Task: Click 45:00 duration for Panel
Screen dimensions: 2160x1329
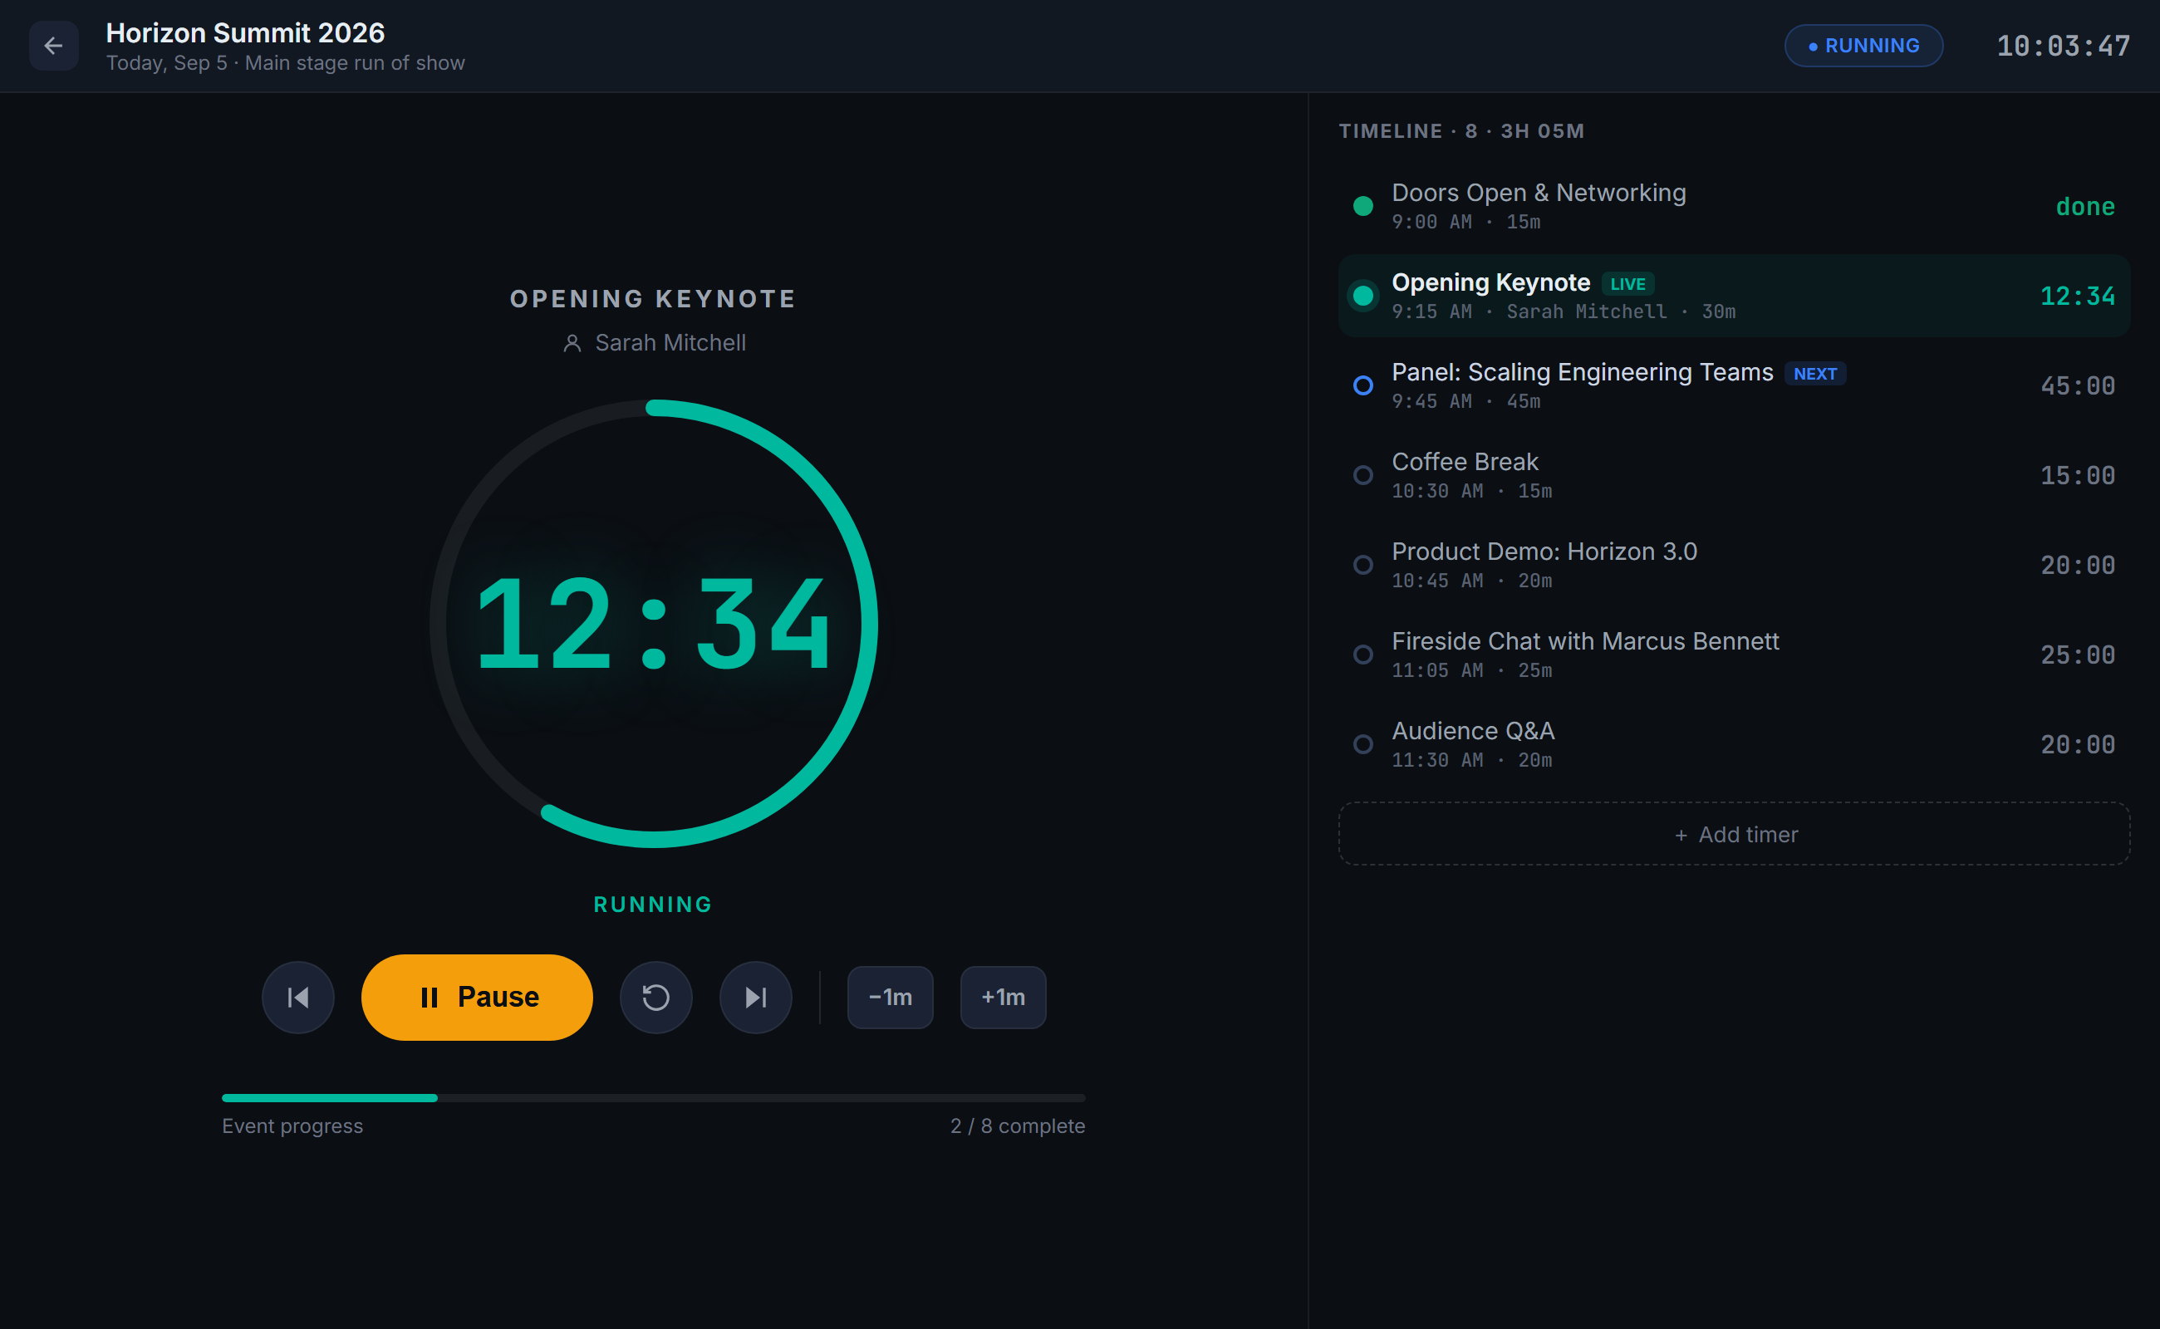Action: click(x=2078, y=386)
